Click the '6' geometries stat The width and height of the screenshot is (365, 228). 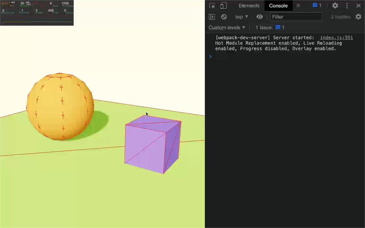[x=3, y=11]
